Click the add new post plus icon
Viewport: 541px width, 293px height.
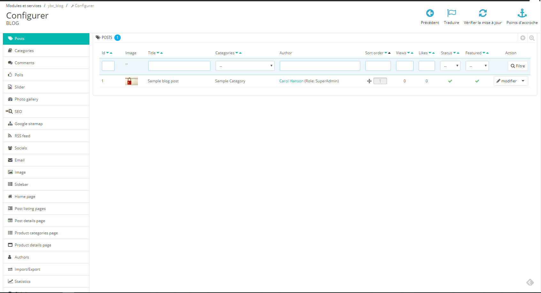[x=523, y=38]
